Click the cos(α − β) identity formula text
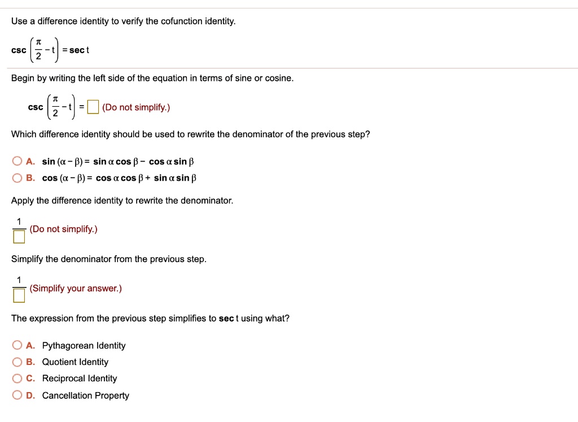The image size is (578, 422). [x=119, y=177]
